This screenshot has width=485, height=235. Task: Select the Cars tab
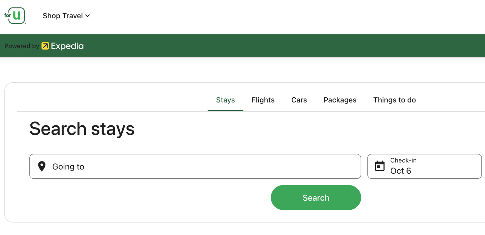[x=299, y=100]
